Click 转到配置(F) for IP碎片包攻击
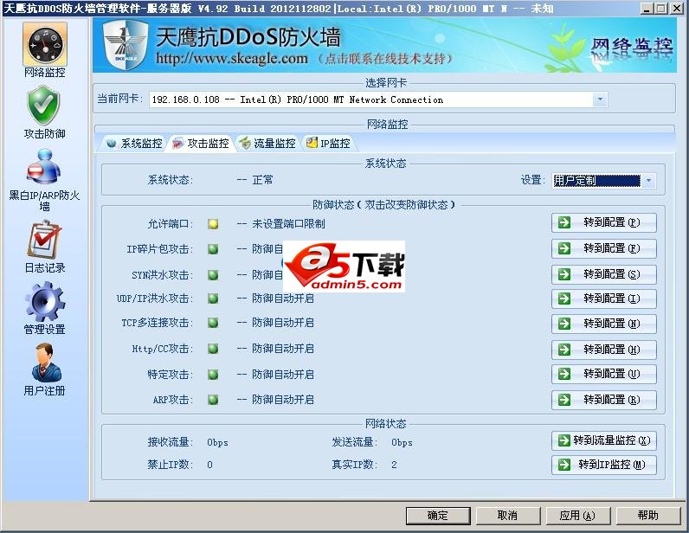The height and width of the screenshot is (533, 689). 604,248
